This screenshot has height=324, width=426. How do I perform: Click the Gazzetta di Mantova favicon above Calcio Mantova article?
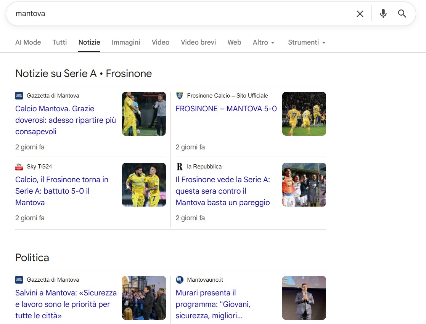[x=19, y=96]
